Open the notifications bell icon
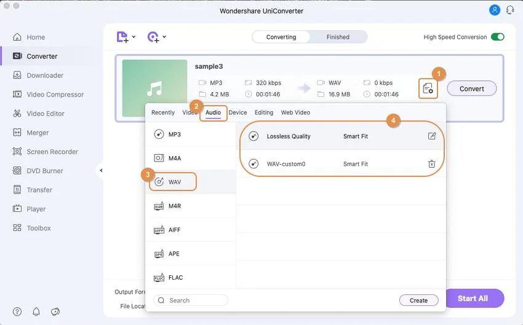Viewport: 523px width, 325px height. pyautogui.click(x=36, y=311)
